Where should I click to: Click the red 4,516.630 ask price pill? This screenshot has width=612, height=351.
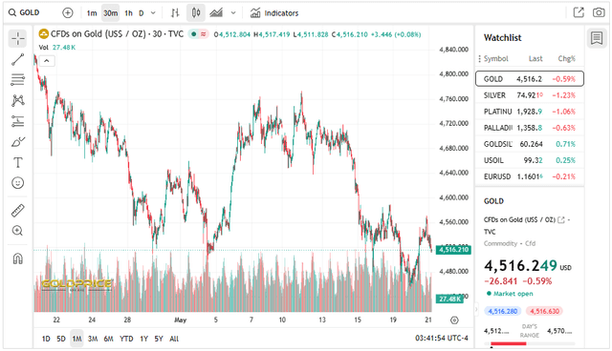click(x=544, y=311)
